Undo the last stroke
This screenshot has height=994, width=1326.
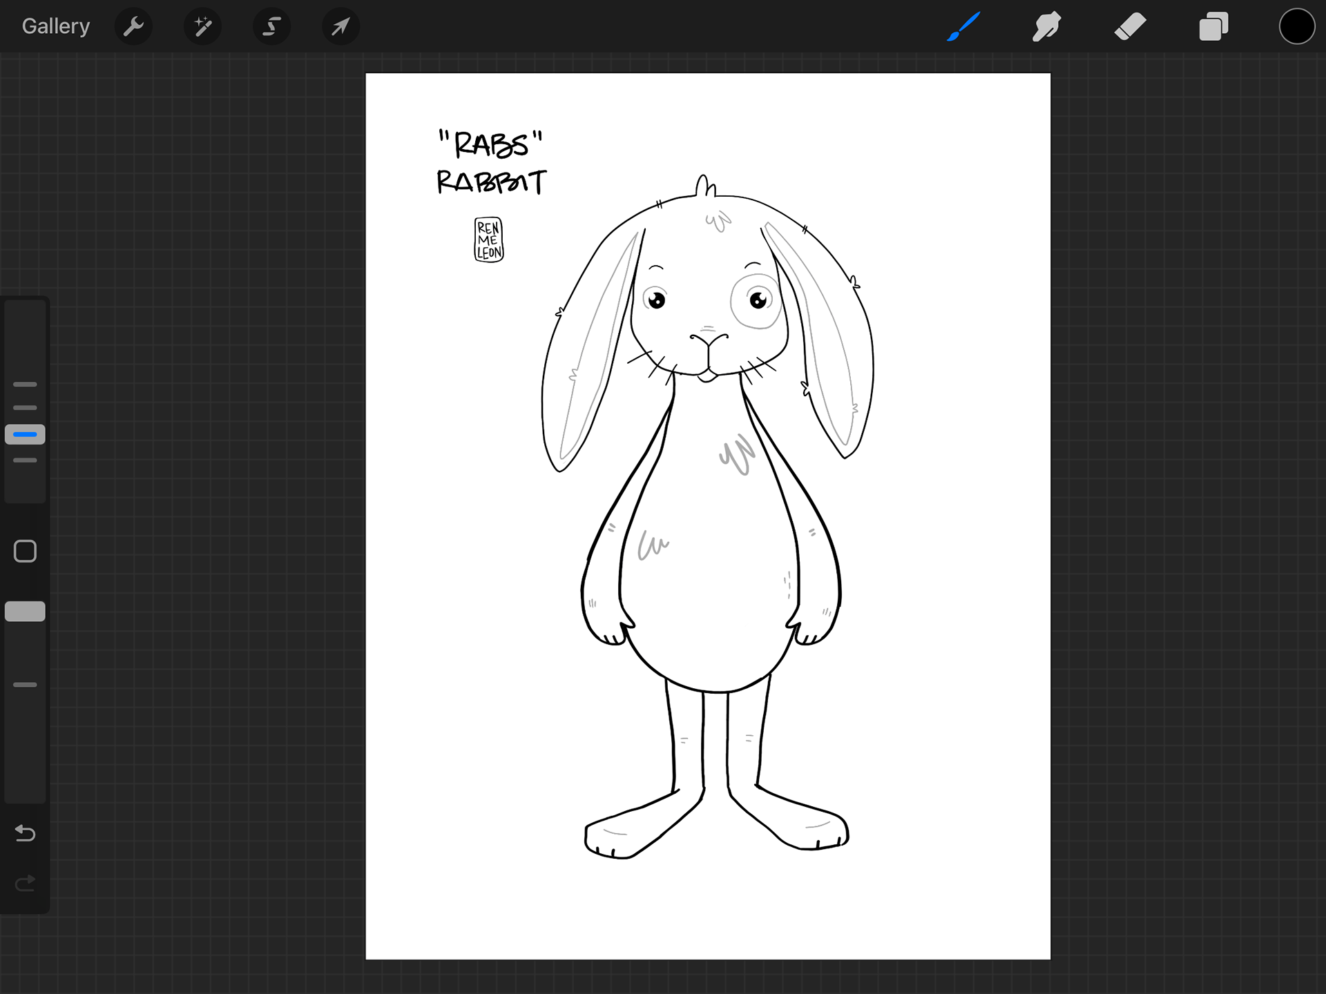25,833
